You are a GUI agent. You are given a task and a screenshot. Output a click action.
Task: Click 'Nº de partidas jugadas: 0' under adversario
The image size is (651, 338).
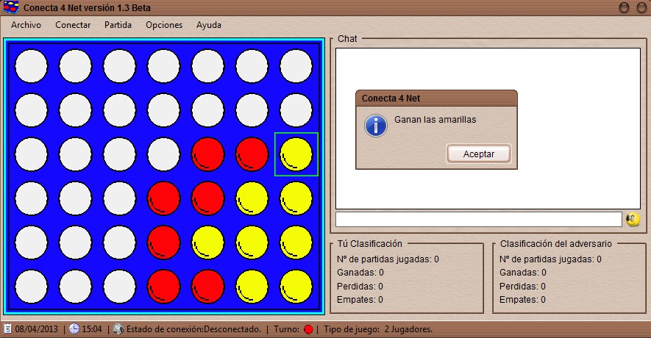tap(550, 259)
